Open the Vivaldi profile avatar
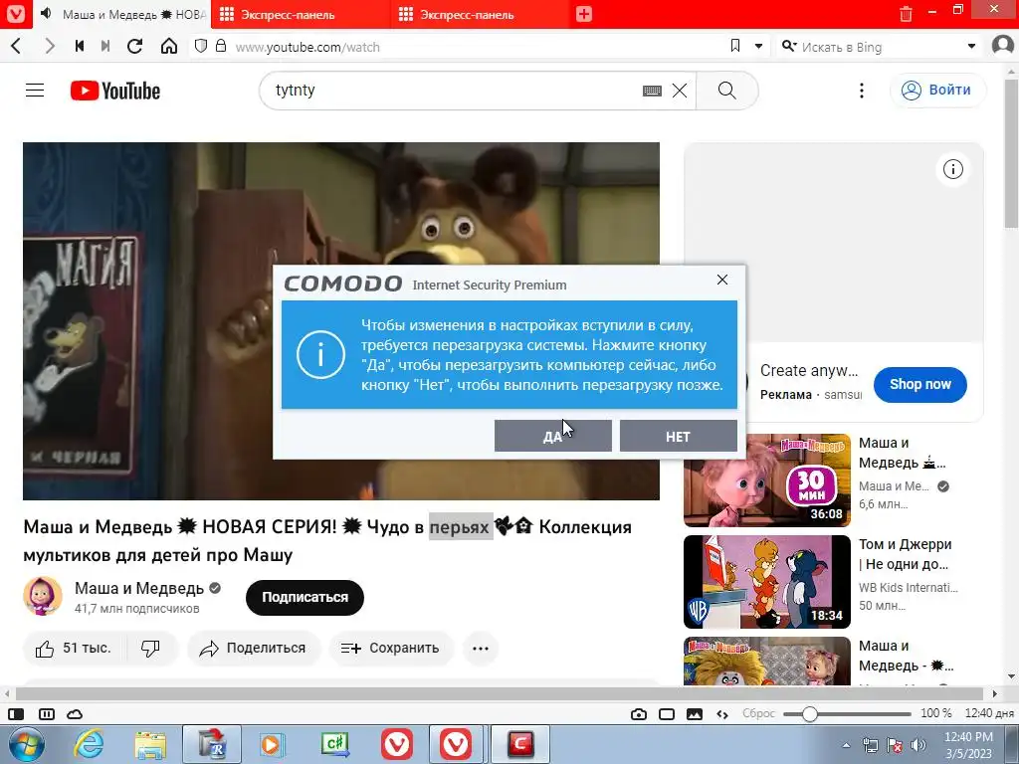 pyautogui.click(x=1003, y=46)
